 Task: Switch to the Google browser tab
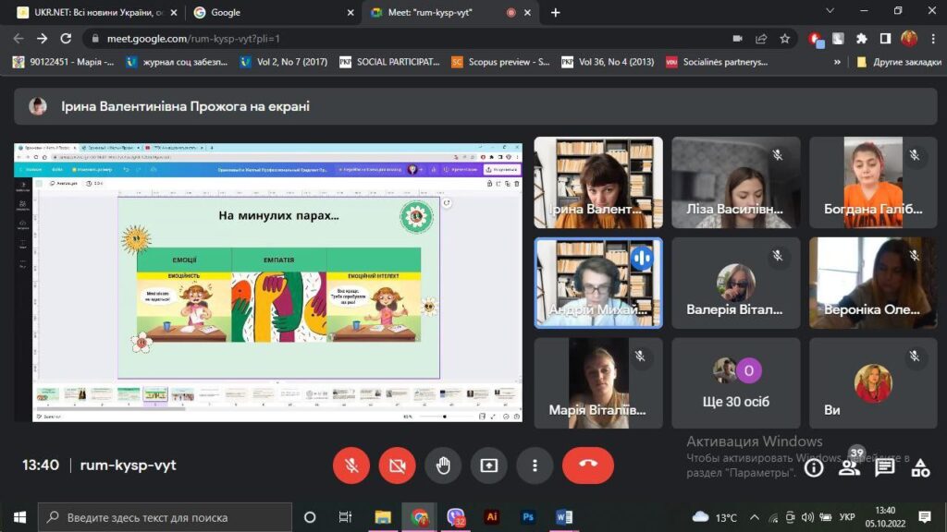coord(268,13)
